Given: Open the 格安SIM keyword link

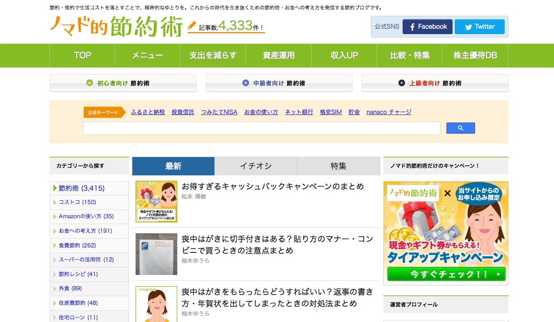Looking at the screenshot, I should (x=331, y=112).
